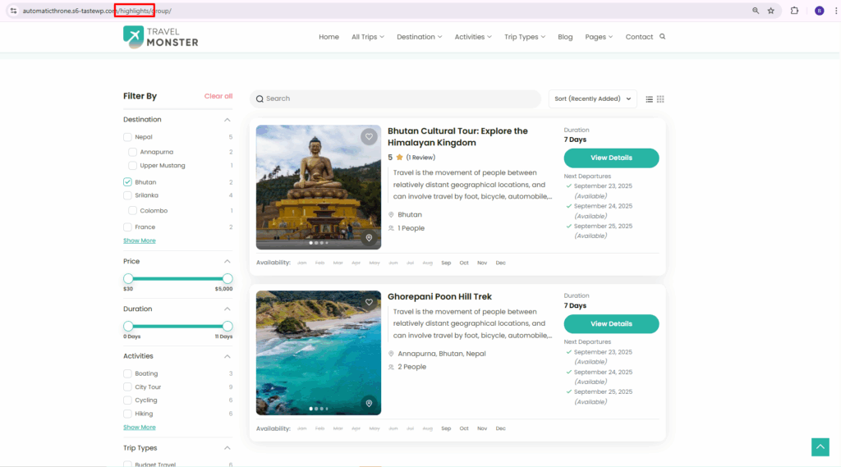Switch to list view layout icon
The image size is (841, 467).
click(649, 99)
